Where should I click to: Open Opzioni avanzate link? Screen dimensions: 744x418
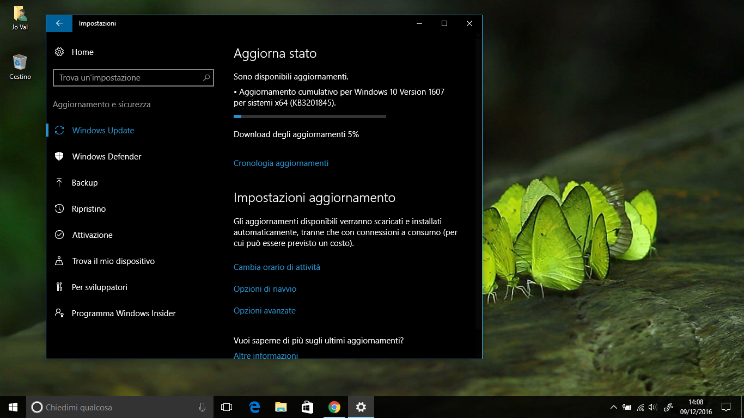pyautogui.click(x=265, y=311)
